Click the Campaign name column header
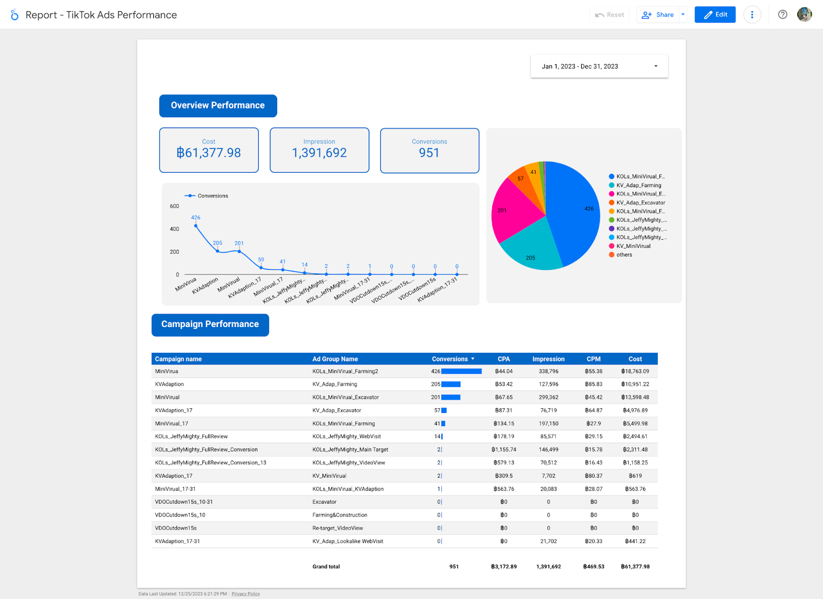The image size is (823, 599). click(178, 359)
